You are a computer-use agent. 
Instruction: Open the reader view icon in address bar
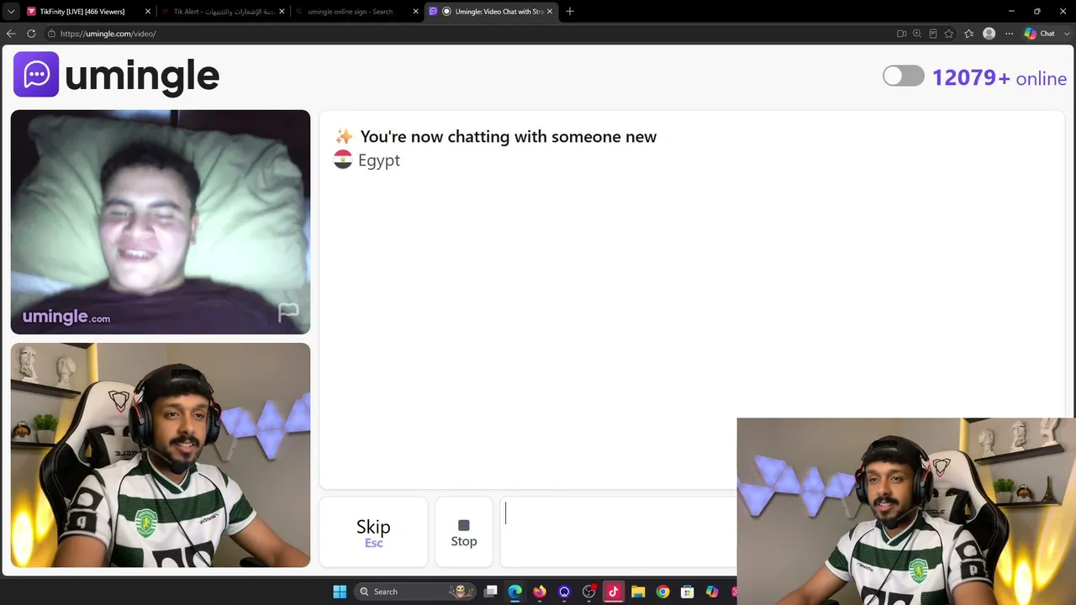[933, 34]
